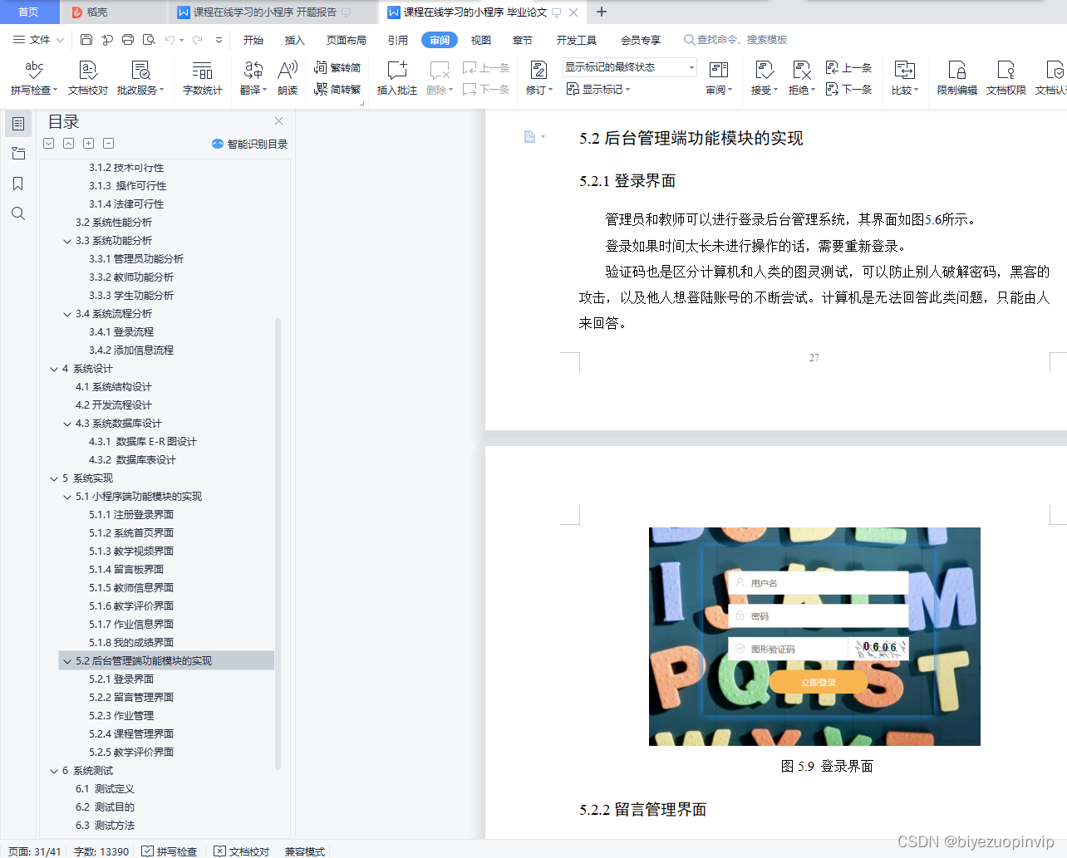Reject the revision (拒绝)
The width and height of the screenshot is (1067, 858).
[x=802, y=77]
